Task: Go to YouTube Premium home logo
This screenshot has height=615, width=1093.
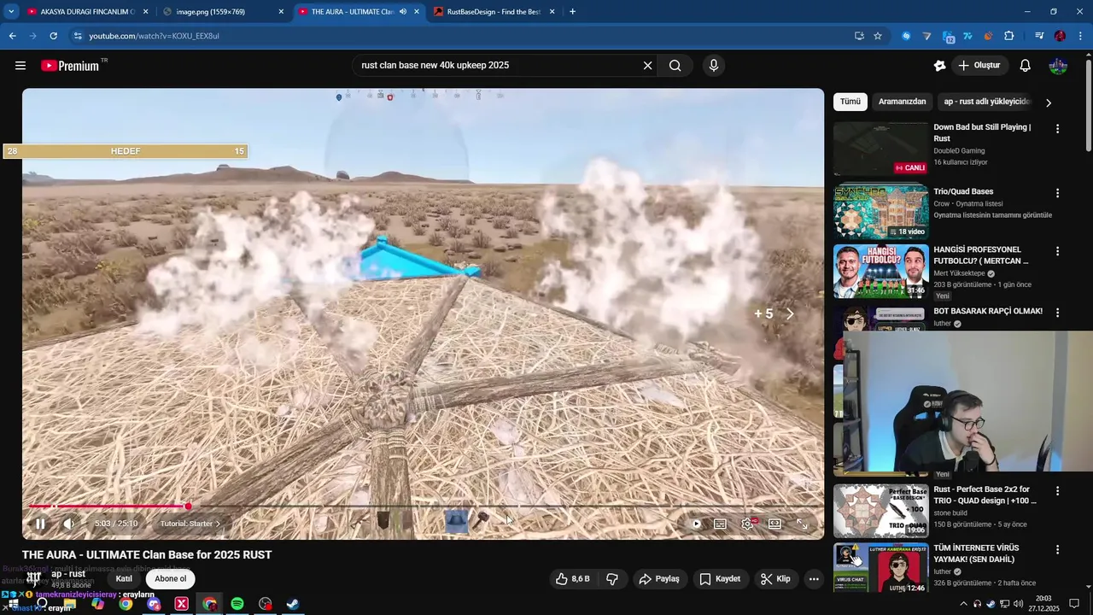Action: tap(70, 66)
